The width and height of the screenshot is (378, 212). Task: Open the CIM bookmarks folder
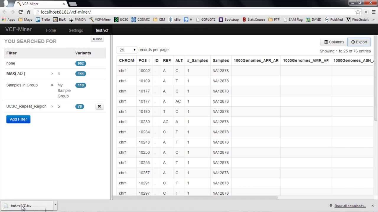click(159, 19)
